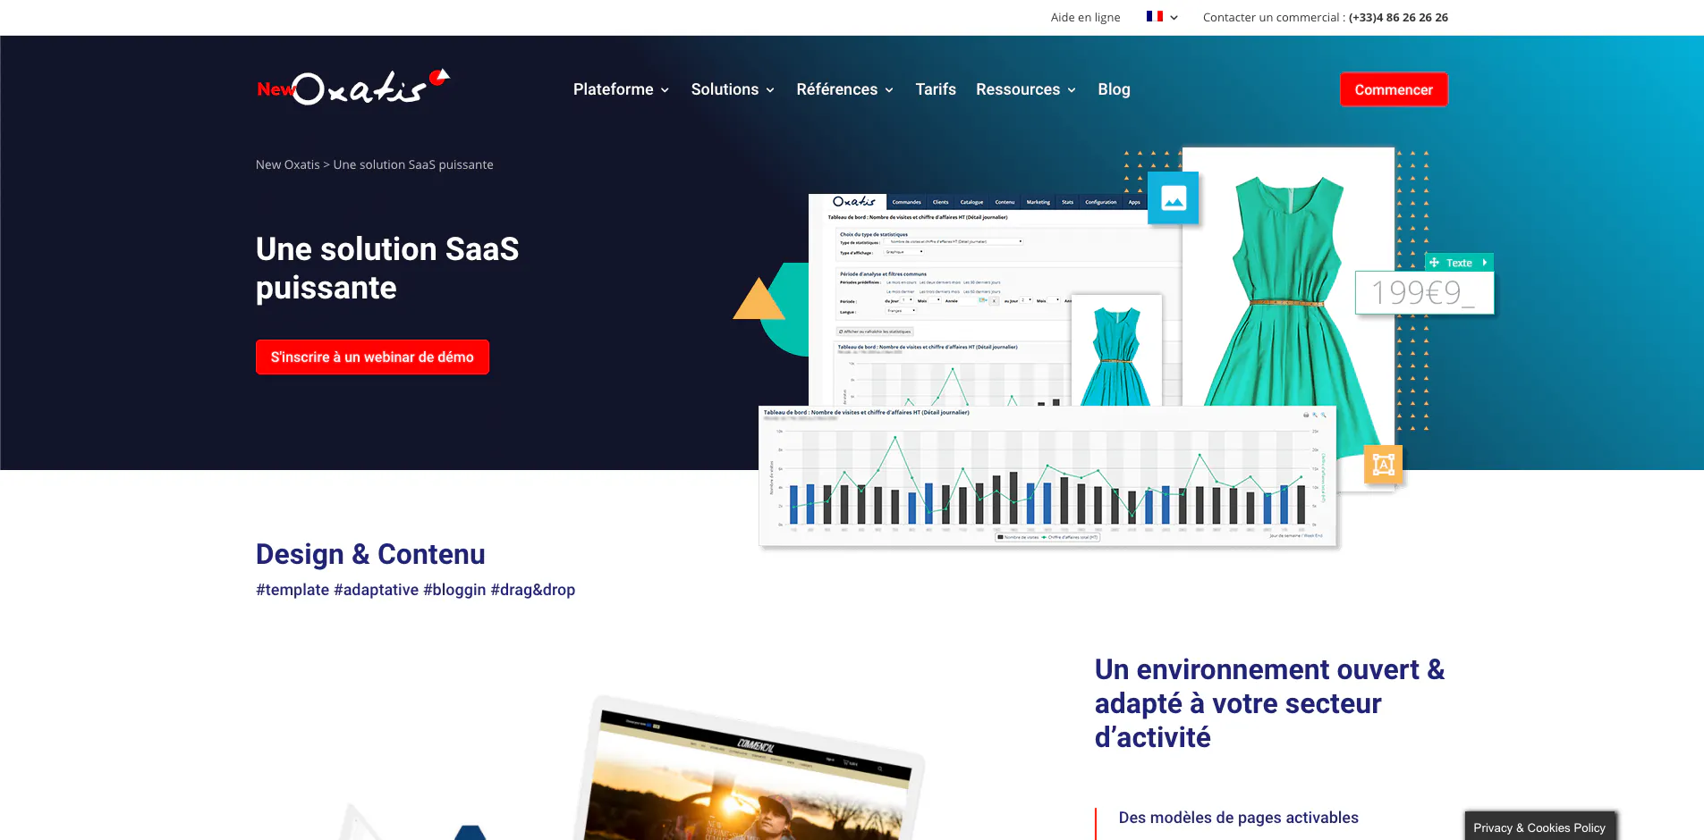The width and height of the screenshot is (1704, 840).
Task: Click the Design & Contenu heading
Action: pyautogui.click(x=370, y=554)
